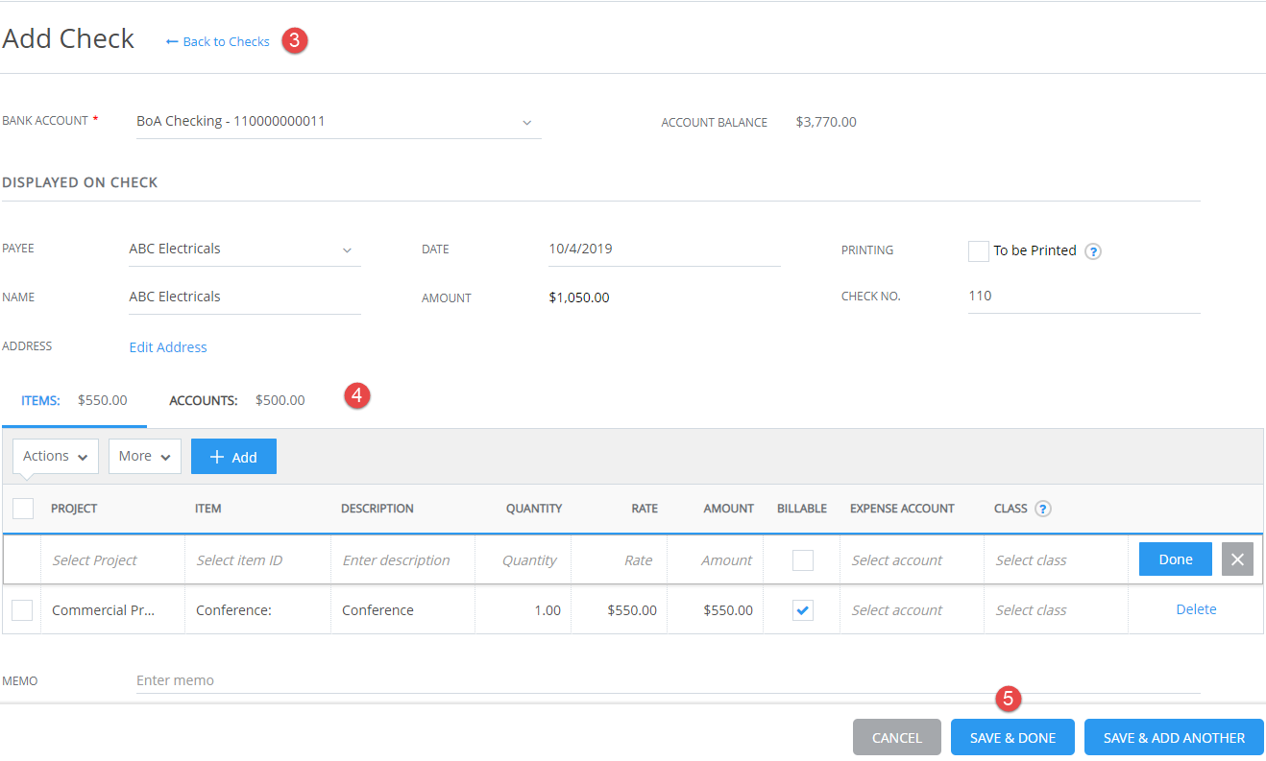
Task: Click the Class column help icon
Action: coord(1043,509)
